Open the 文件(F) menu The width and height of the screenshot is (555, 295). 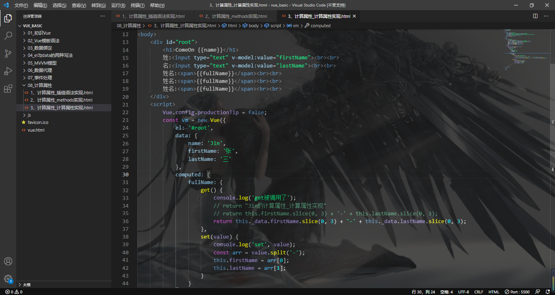[x=21, y=5]
